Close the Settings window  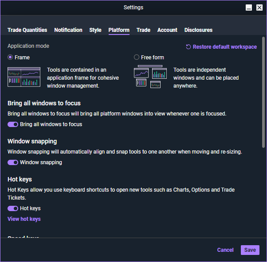[259, 8]
